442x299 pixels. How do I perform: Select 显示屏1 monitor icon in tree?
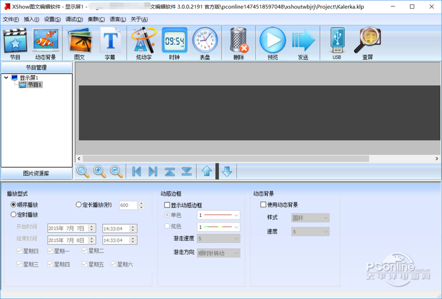point(15,78)
